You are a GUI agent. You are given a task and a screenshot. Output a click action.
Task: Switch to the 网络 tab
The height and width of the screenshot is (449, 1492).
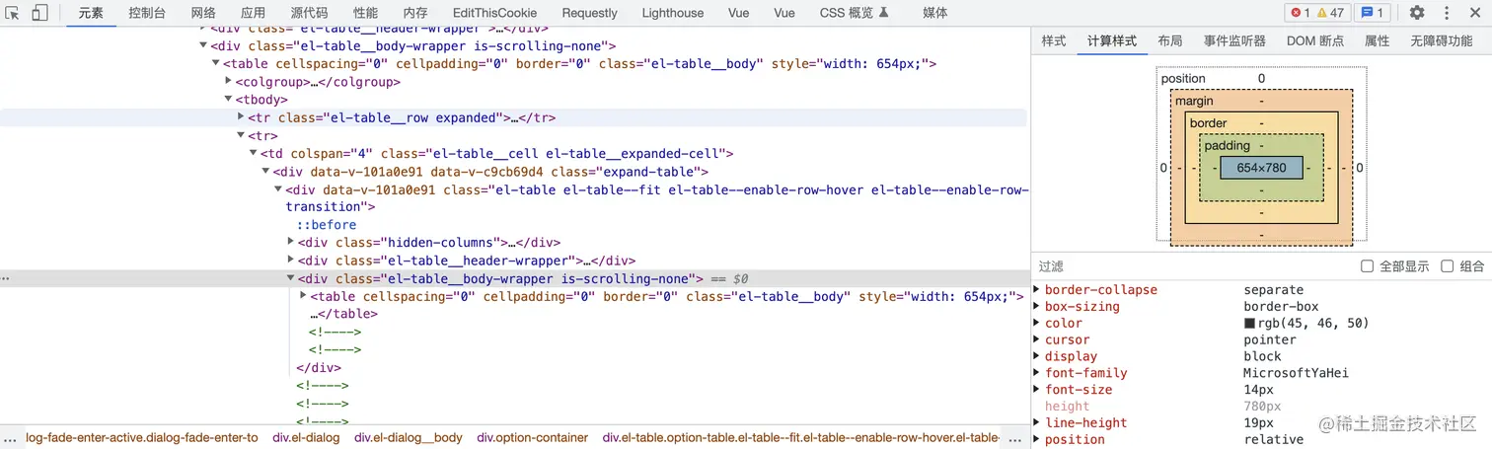(x=203, y=13)
